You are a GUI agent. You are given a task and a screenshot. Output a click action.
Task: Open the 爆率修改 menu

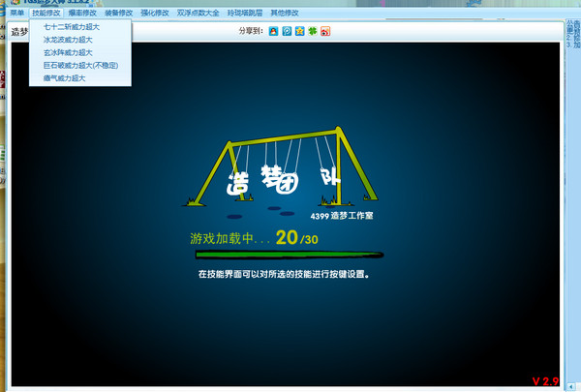pyautogui.click(x=82, y=13)
